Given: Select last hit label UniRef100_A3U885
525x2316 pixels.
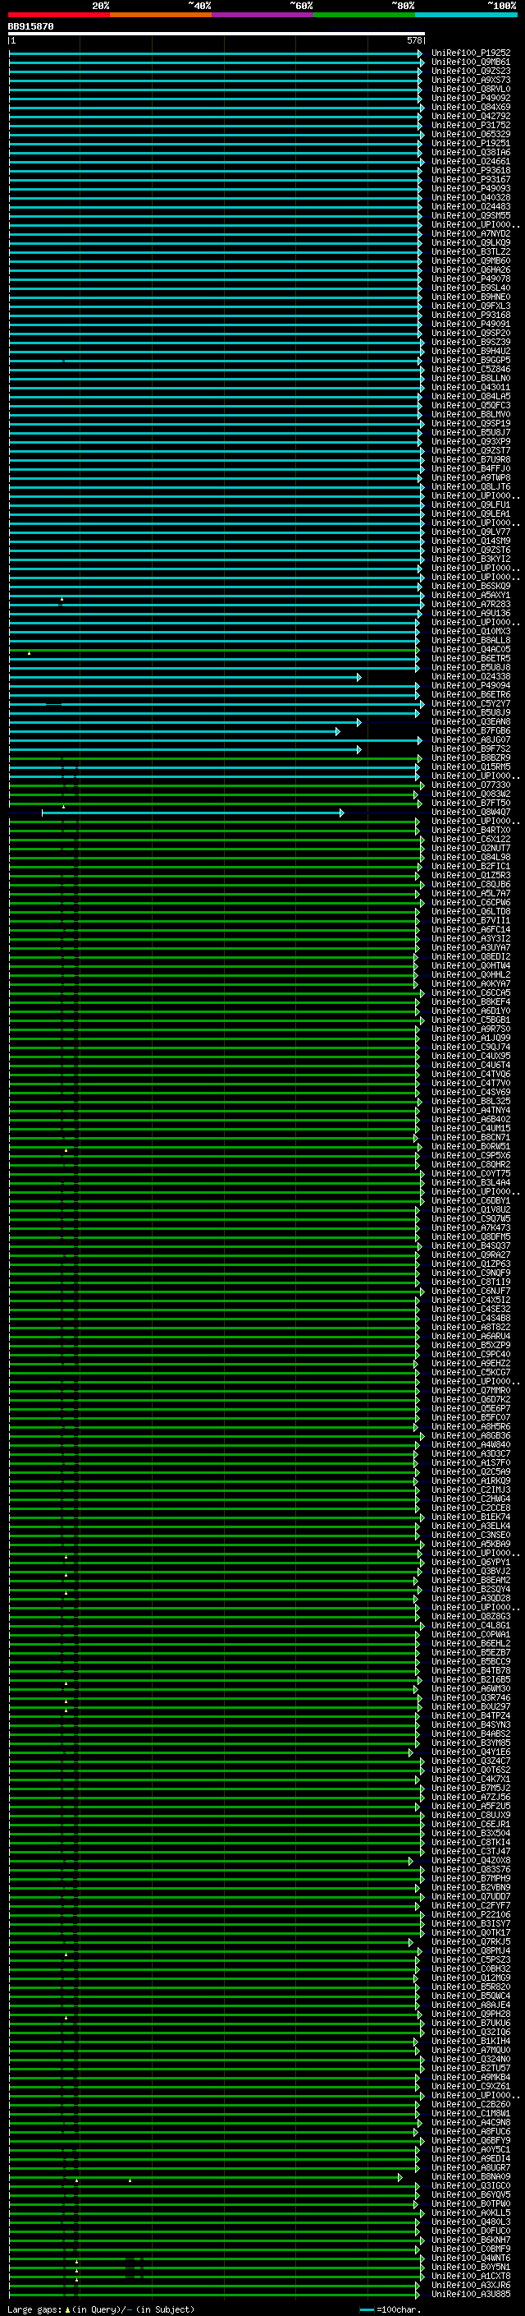Looking at the screenshot, I should (471, 2294).
